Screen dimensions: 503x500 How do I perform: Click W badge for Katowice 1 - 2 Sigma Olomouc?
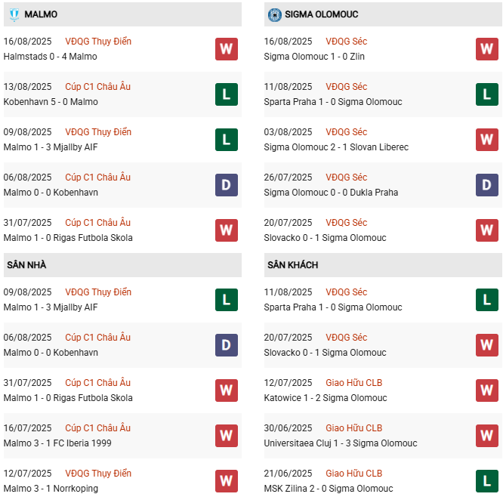(486, 390)
